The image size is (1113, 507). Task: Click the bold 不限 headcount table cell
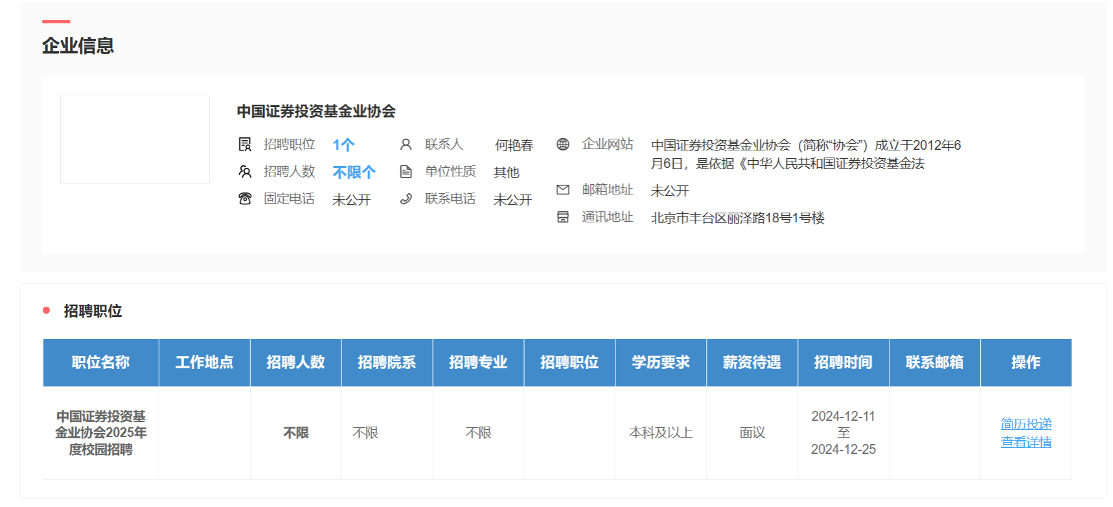[x=296, y=432]
